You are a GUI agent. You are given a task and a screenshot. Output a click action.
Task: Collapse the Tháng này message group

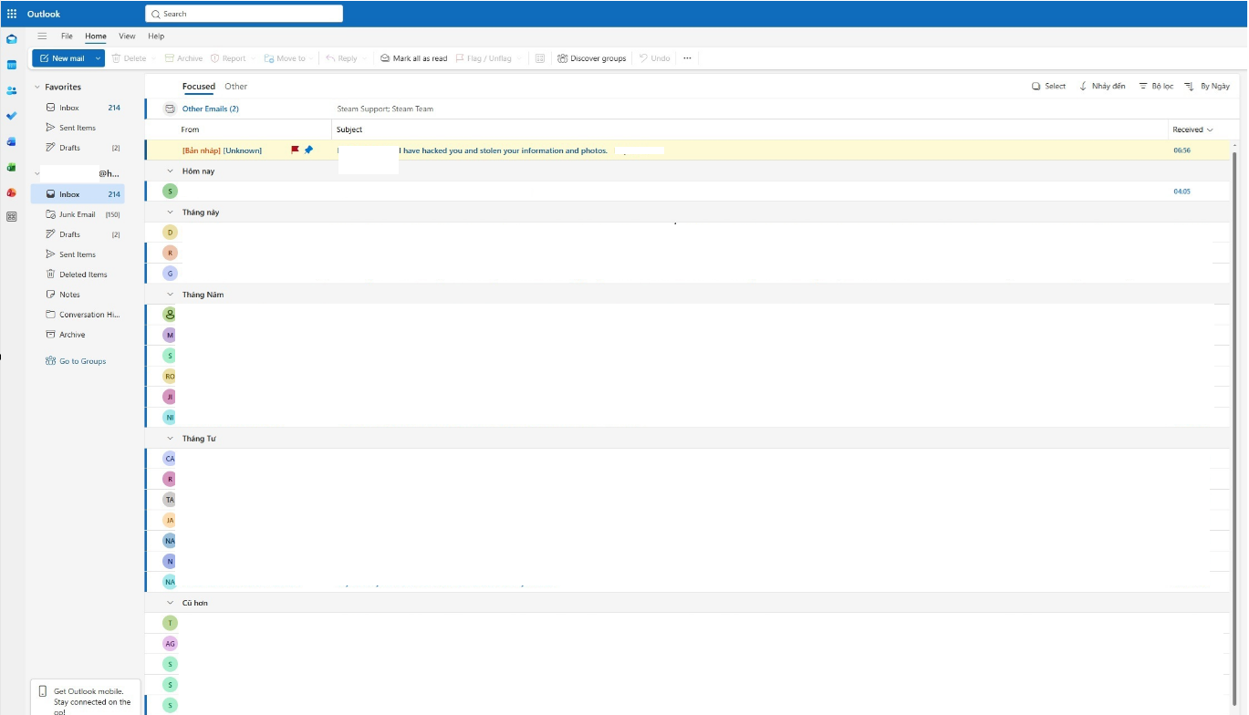(170, 212)
